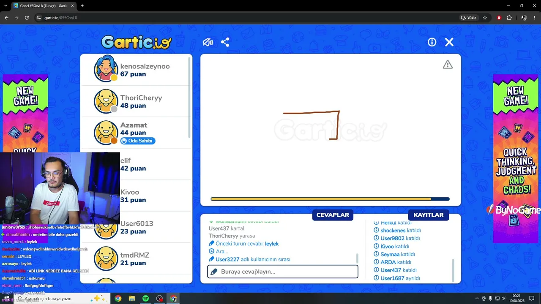The image size is (541, 304).
Task: Select player name elif
Action: click(x=126, y=160)
